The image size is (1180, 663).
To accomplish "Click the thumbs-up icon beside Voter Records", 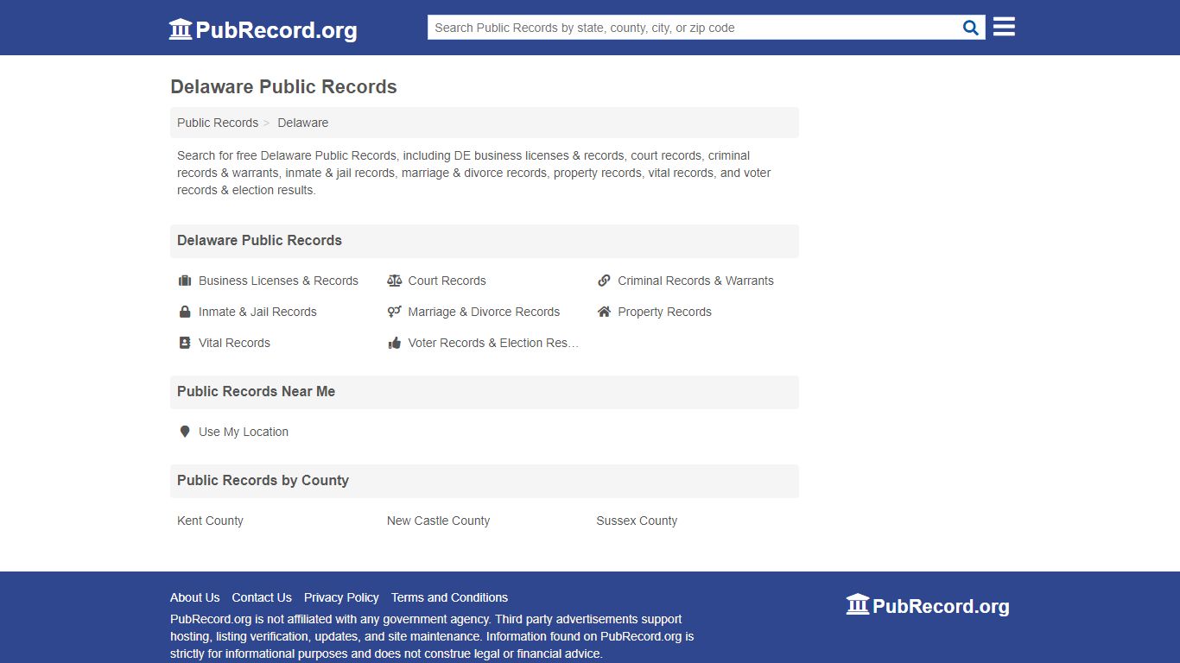I will tap(395, 343).
